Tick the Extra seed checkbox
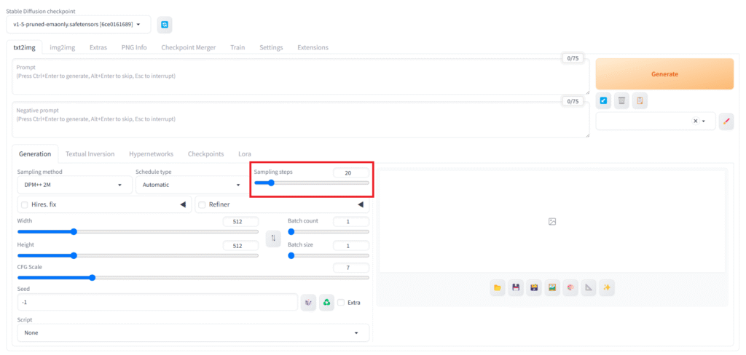Screen dimensions: 746x355 point(341,303)
